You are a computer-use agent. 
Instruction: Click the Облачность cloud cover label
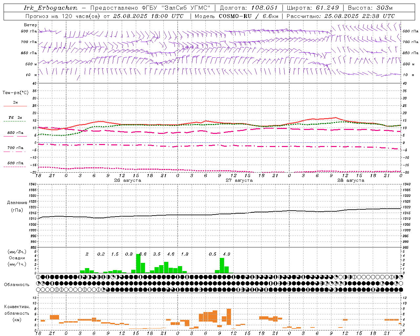click(x=17, y=284)
